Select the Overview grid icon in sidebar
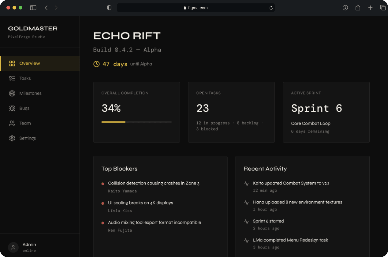The width and height of the screenshot is (388, 257). pyautogui.click(x=12, y=63)
